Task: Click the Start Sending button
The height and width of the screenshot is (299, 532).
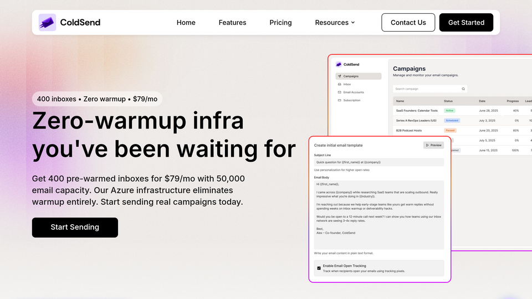Action: click(x=75, y=228)
